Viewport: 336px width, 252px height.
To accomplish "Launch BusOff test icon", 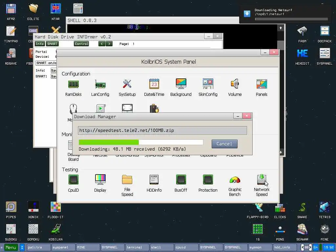I will tap(181, 179).
